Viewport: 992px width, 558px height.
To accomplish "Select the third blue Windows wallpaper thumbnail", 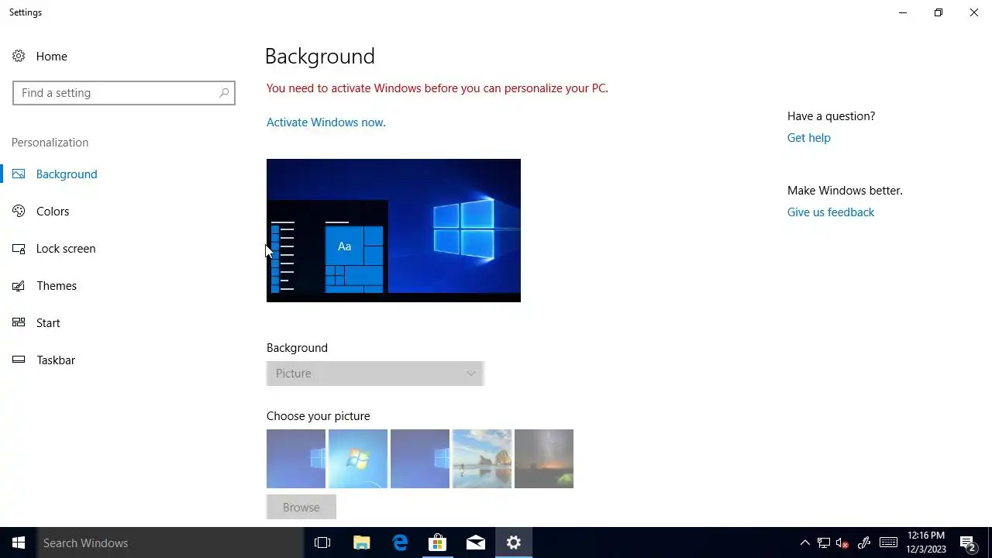I will [420, 459].
